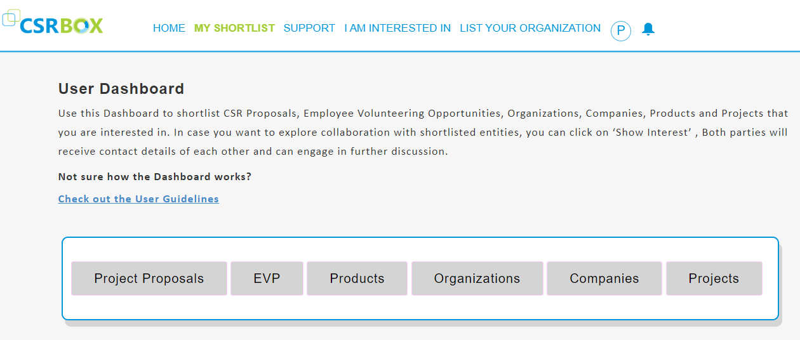This screenshot has height=340, width=800.
Task: Click the User Dashboard heading
Action: click(121, 89)
